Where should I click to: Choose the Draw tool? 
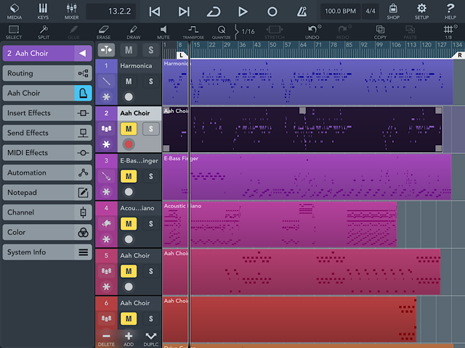pyautogui.click(x=134, y=32)
